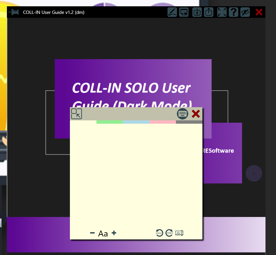Choose the pink note color swatch
The image size is (276, 255).
pos(163,122)
